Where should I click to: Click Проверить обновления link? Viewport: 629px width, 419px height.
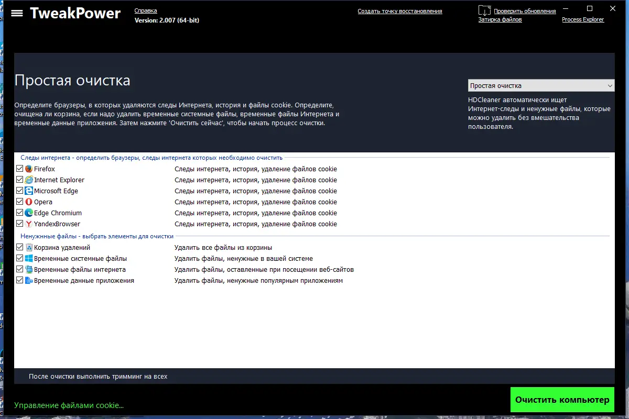(x=525, y=11)
